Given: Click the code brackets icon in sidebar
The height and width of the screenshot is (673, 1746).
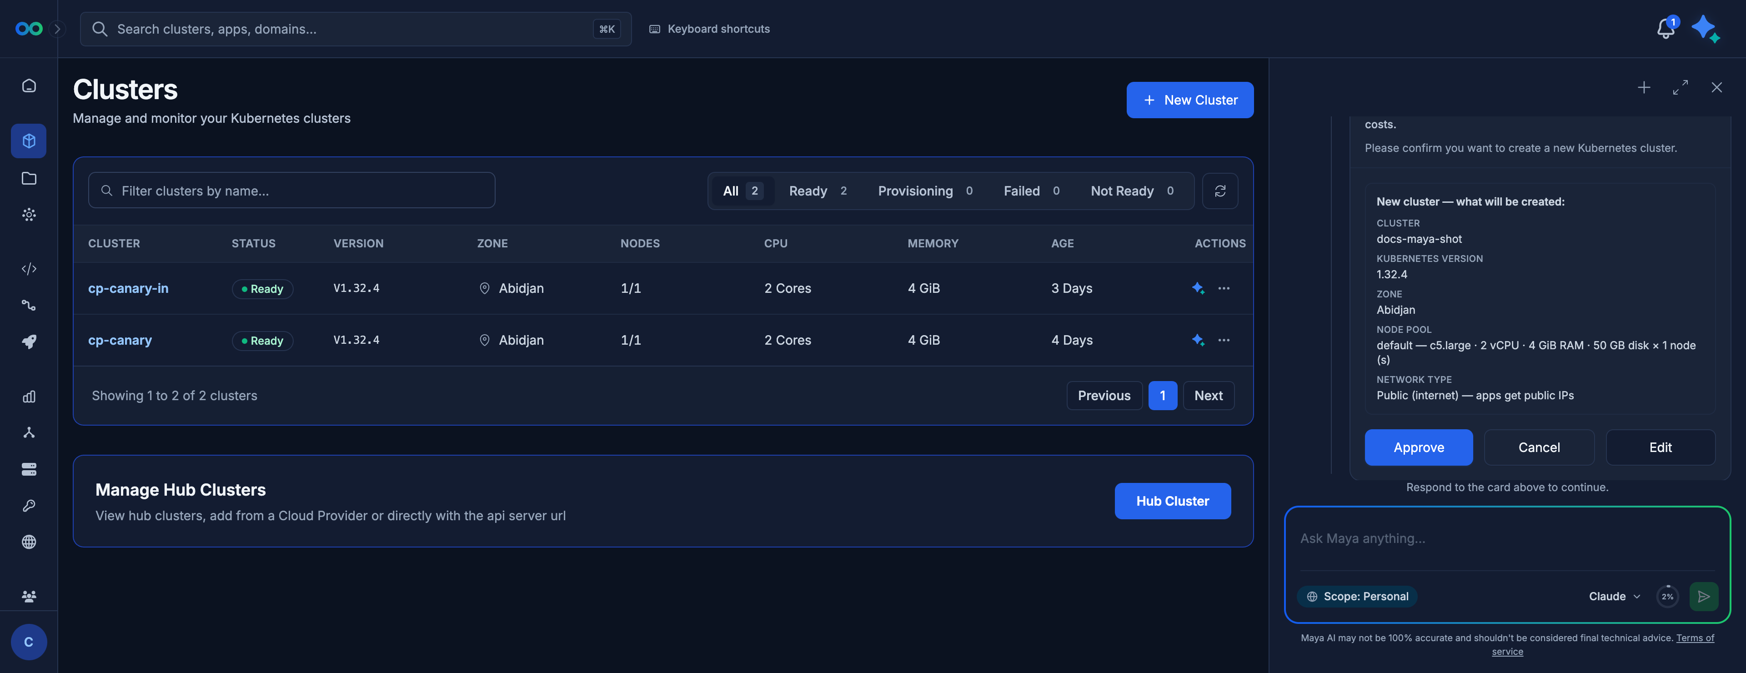Looking at the screenshot, I should (x=29, y=269).
